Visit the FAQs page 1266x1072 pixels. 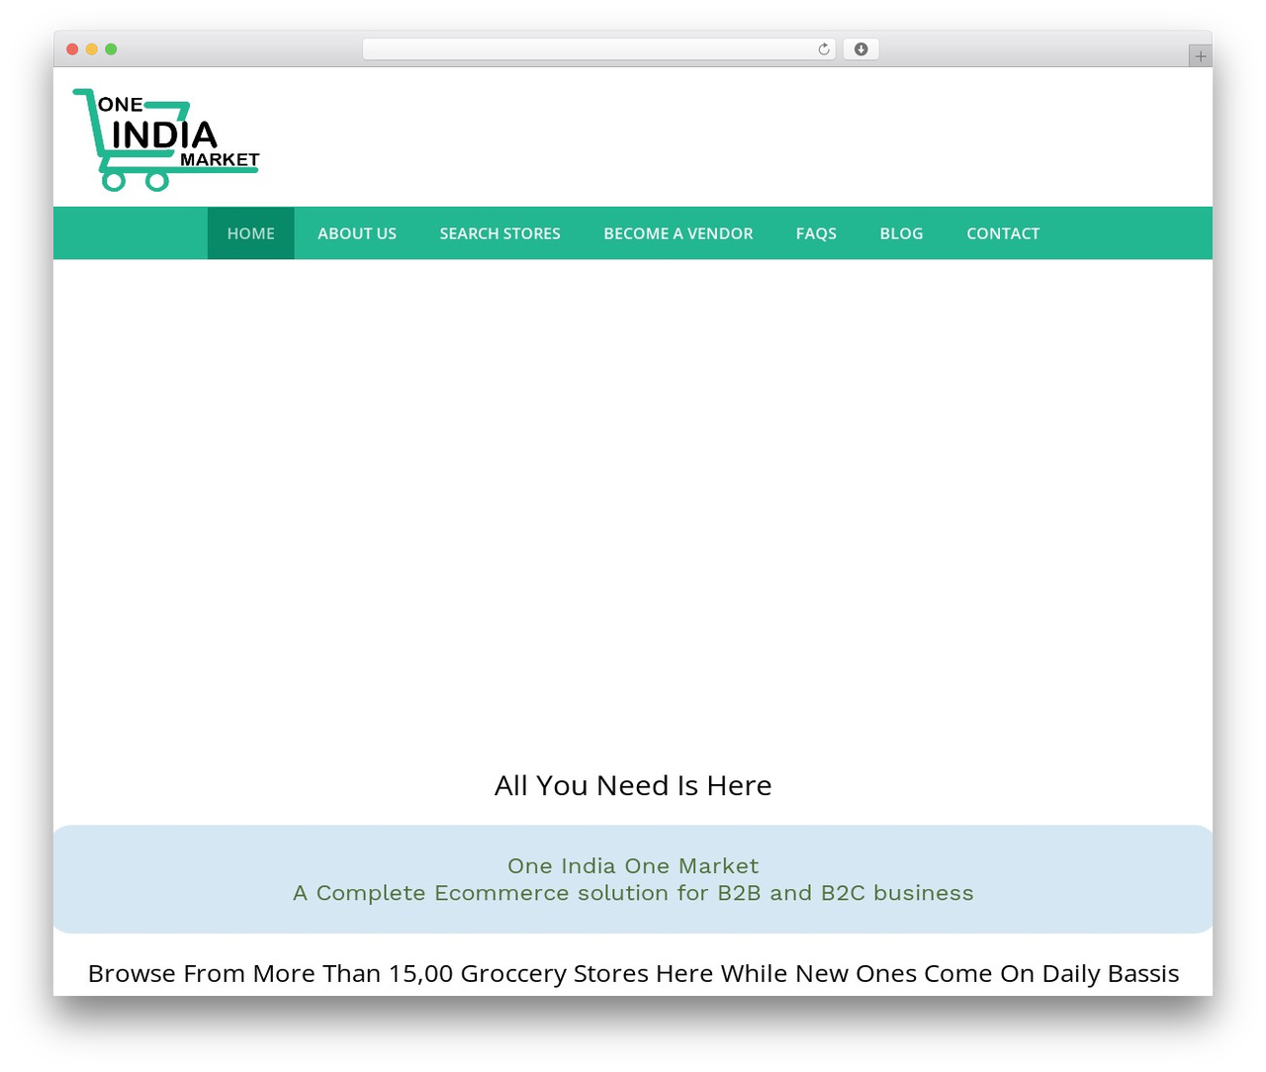click(816, 233)
